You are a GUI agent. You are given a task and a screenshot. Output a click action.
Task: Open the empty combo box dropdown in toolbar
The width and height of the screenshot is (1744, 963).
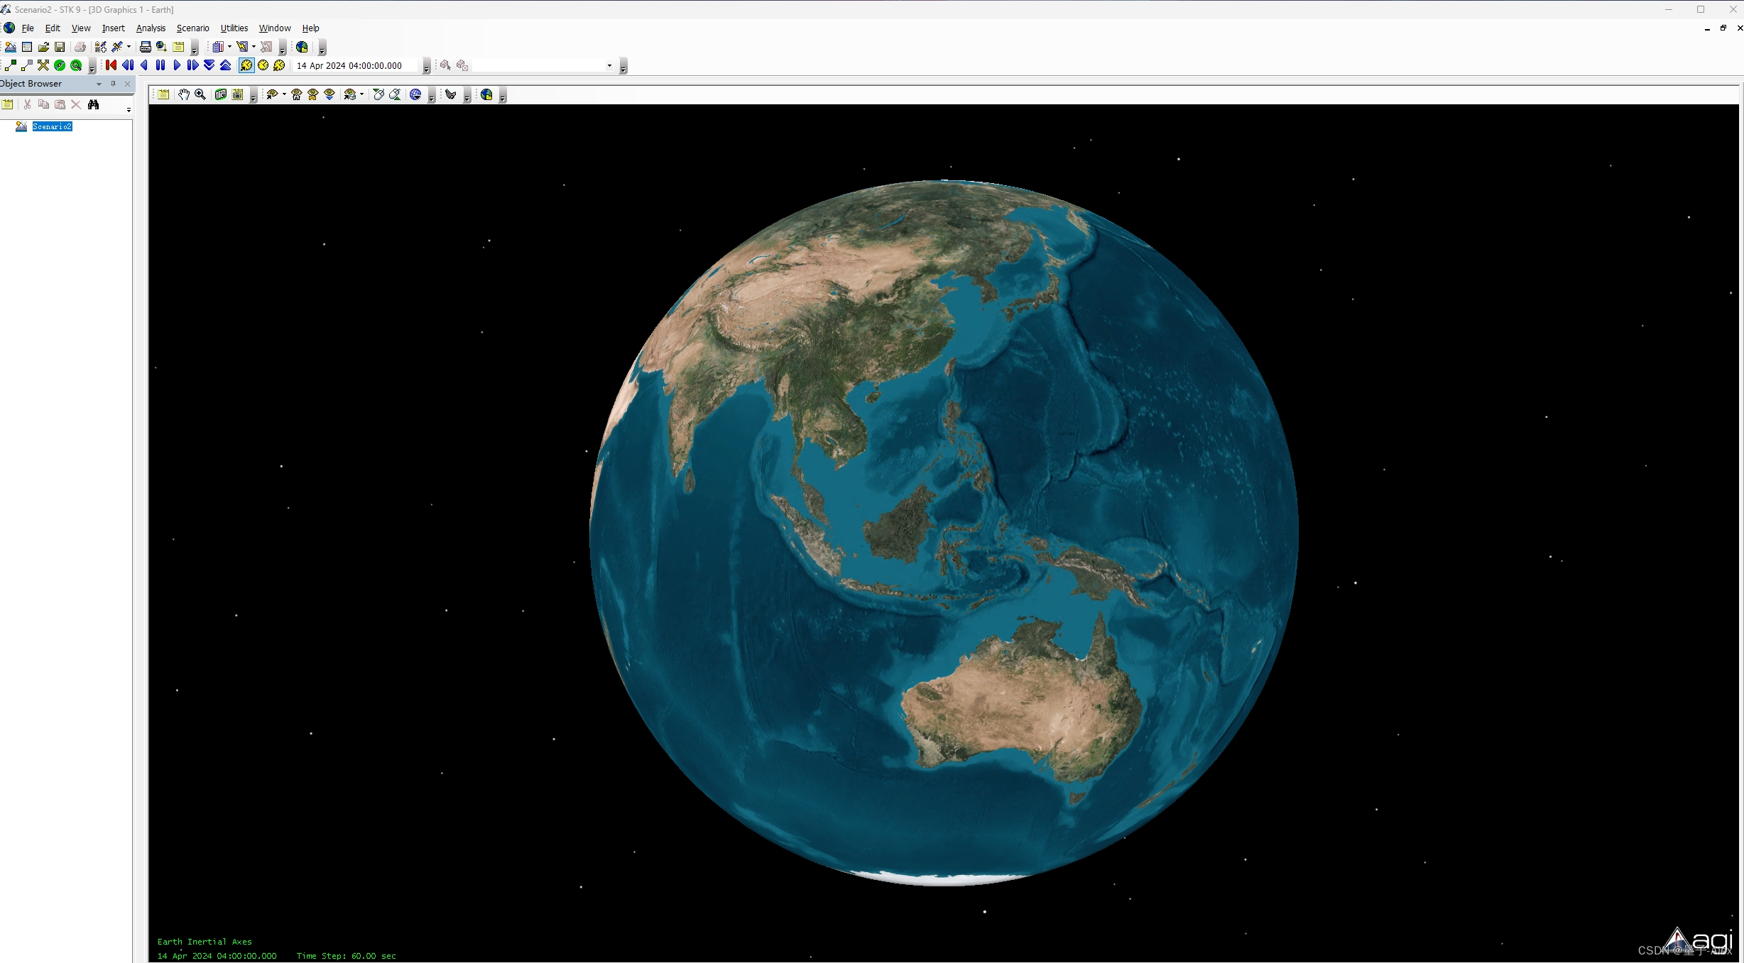[609, 65]
